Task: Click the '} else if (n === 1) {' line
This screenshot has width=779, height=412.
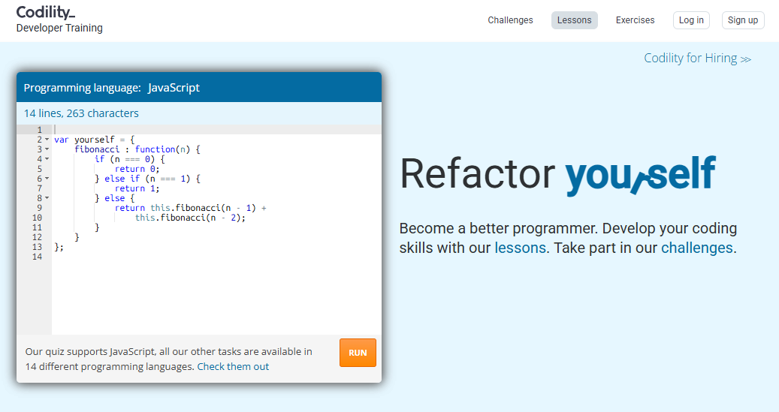Action: click(147, 178)
